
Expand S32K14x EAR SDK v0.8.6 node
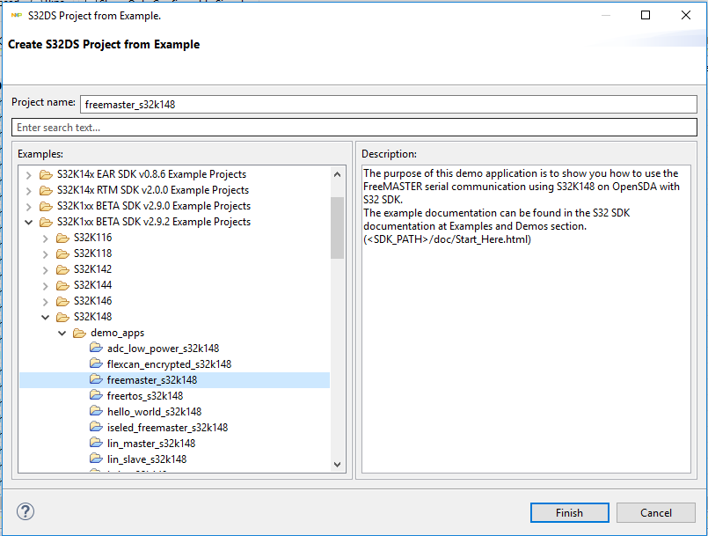[29, 175]
